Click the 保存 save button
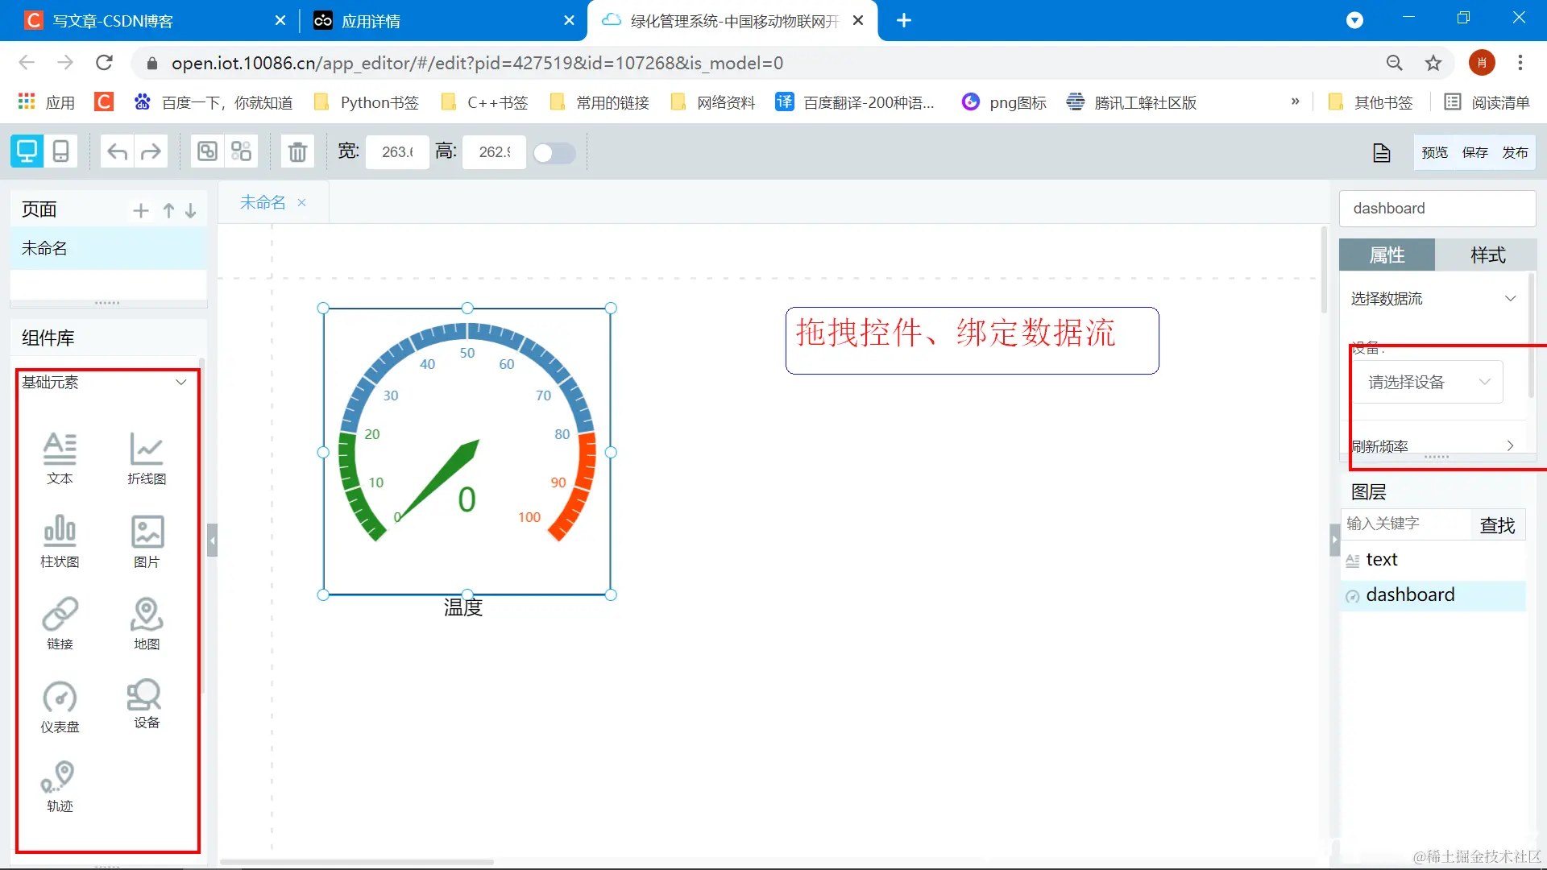 pos(1474,152)
